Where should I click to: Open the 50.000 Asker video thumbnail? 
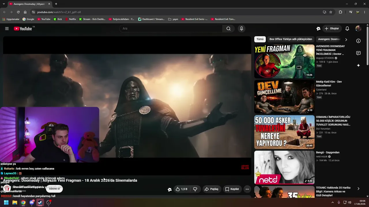point(284,132)
